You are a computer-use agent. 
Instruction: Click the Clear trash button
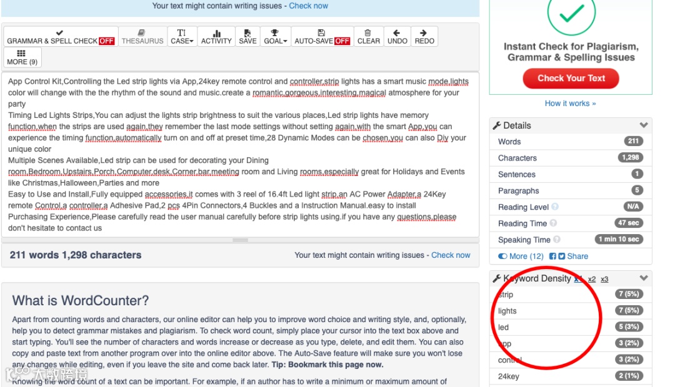(369, 36)
